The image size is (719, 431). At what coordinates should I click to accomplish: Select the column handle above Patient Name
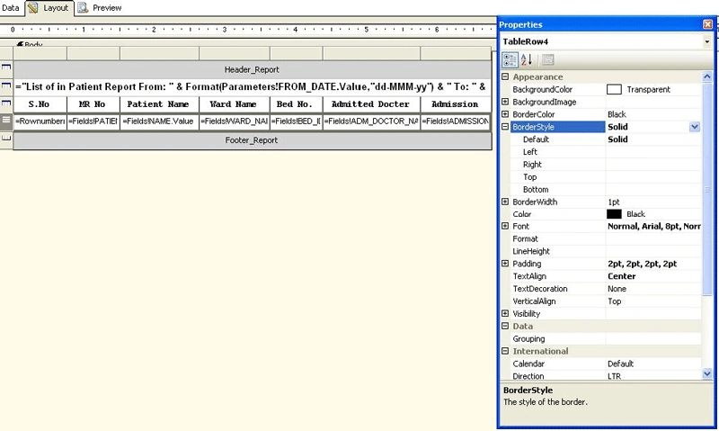click(159, 53)
